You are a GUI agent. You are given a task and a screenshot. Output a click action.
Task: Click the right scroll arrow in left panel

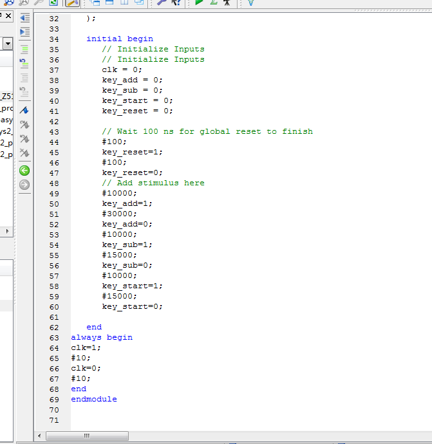[8, 231]
